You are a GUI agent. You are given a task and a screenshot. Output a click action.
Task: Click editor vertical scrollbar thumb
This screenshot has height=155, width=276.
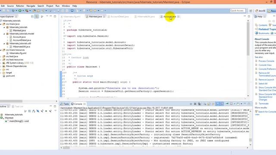click(248, 39)
